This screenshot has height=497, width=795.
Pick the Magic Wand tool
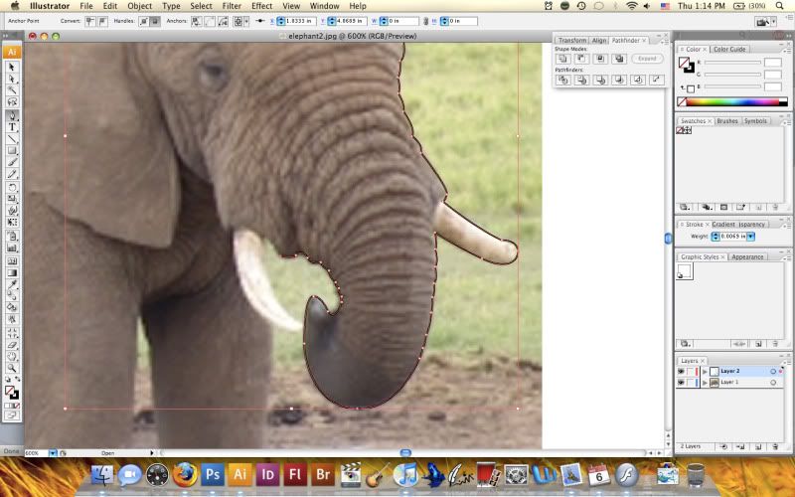point(12,90)
